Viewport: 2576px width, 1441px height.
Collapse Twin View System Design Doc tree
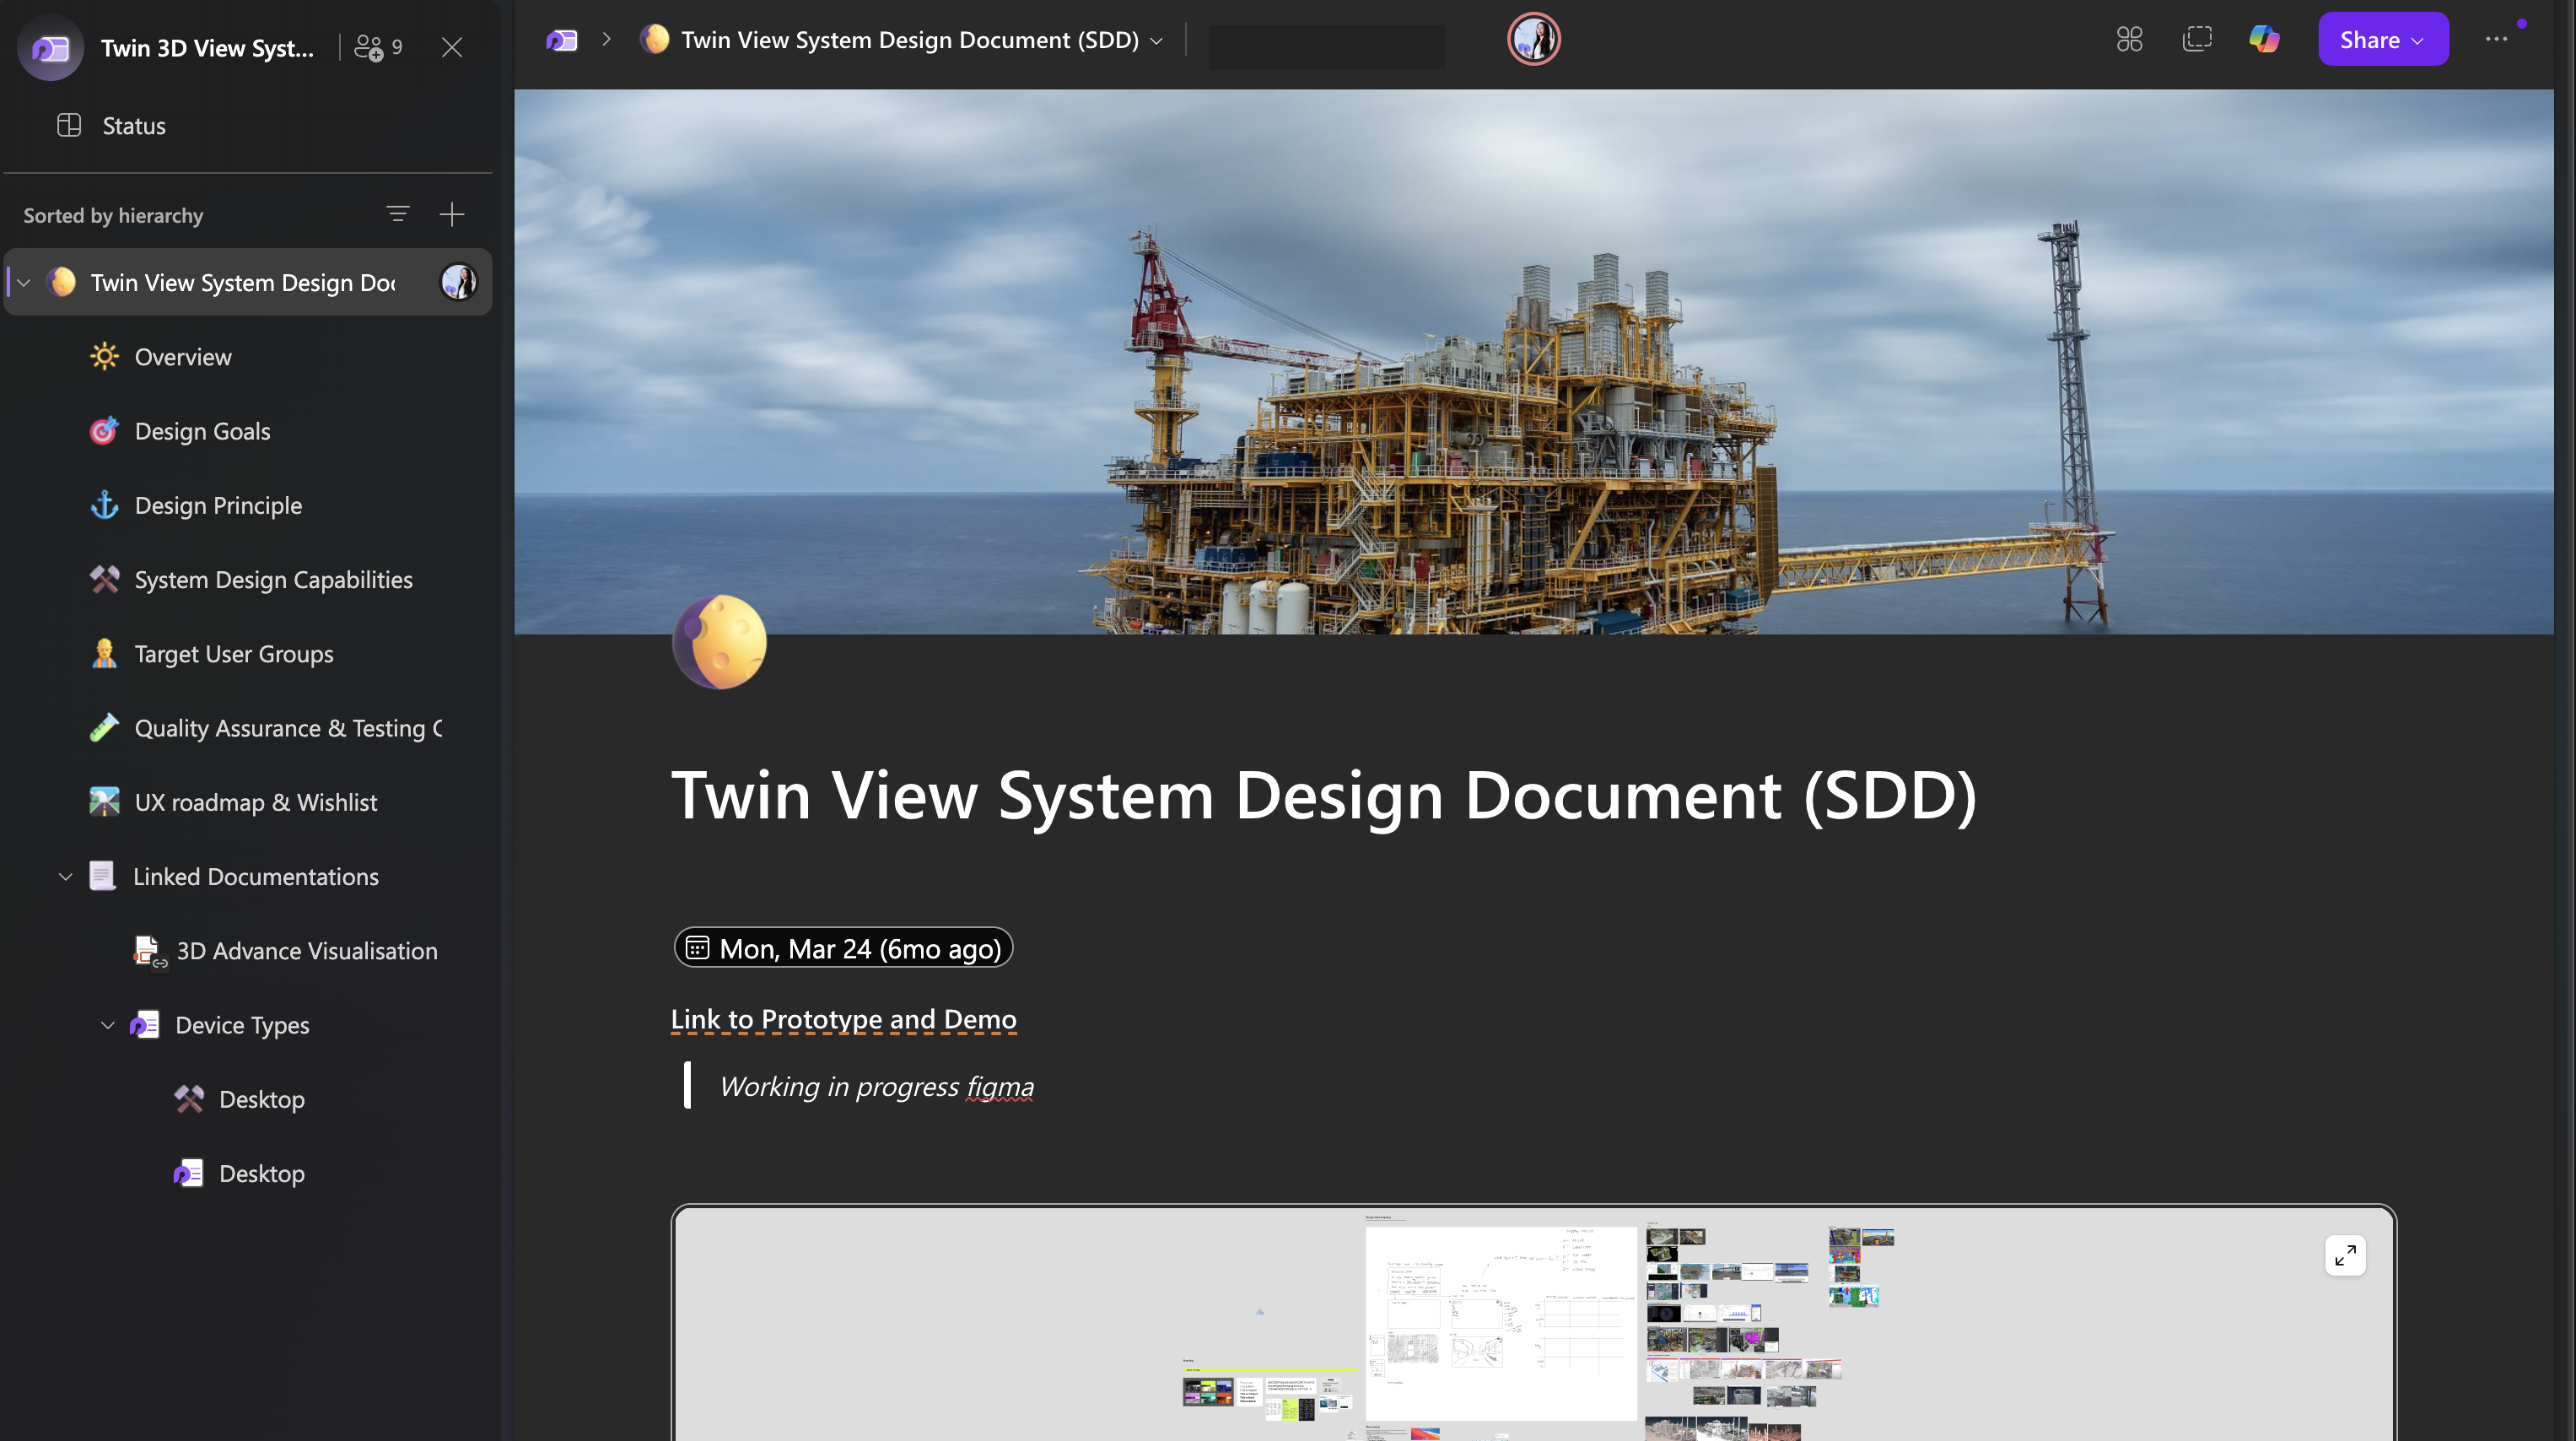click(24, 283)
